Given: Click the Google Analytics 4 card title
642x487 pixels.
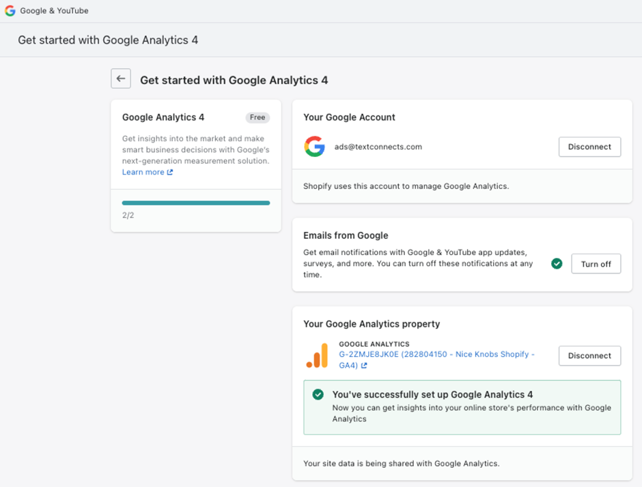Looking at the screenshot, I should pyautogui.click(x=163, y=117).
